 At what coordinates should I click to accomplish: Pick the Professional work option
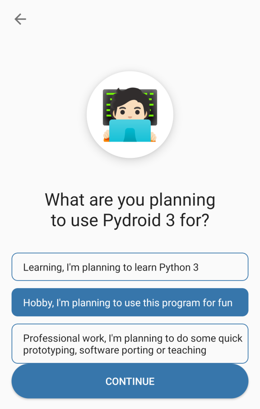click(130, 343)
